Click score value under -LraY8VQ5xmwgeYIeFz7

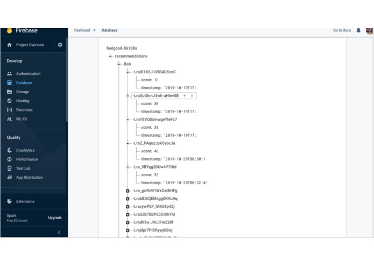pyautogui.click(x=156, y=128)
